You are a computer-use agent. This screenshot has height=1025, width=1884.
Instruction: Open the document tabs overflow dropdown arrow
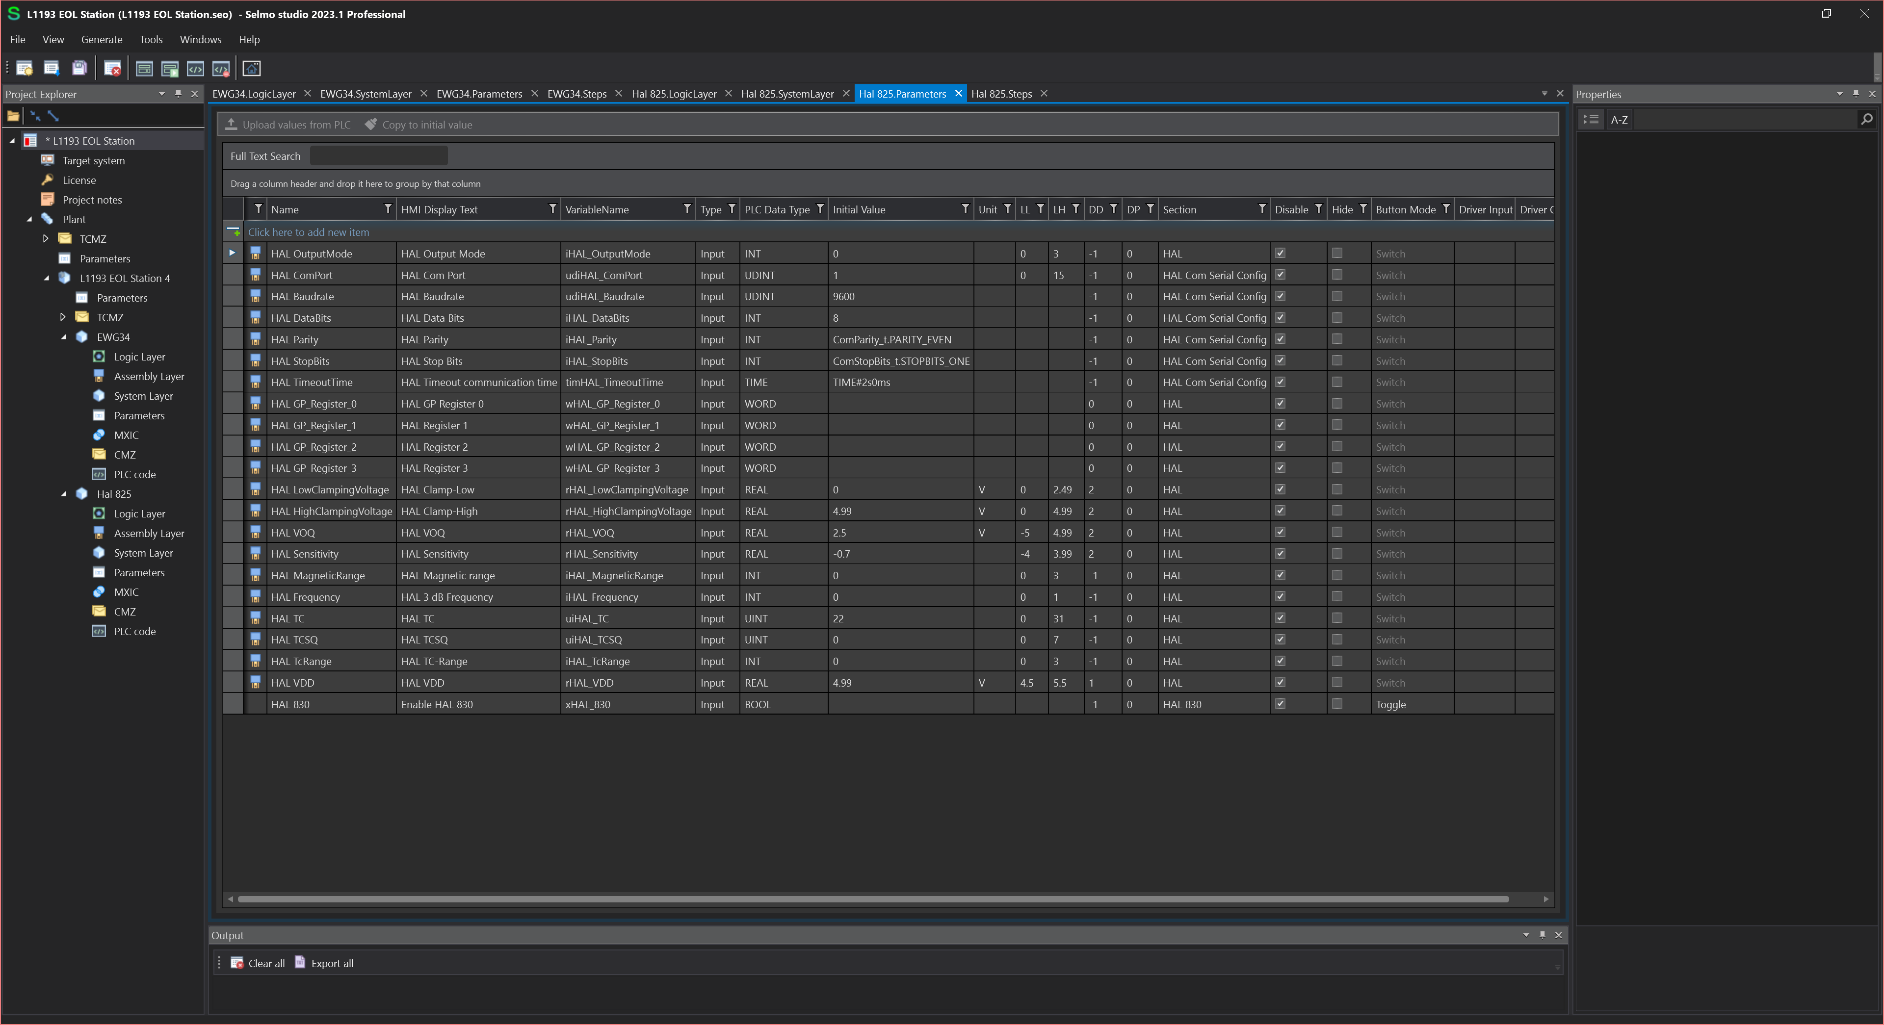[1544, 94]
